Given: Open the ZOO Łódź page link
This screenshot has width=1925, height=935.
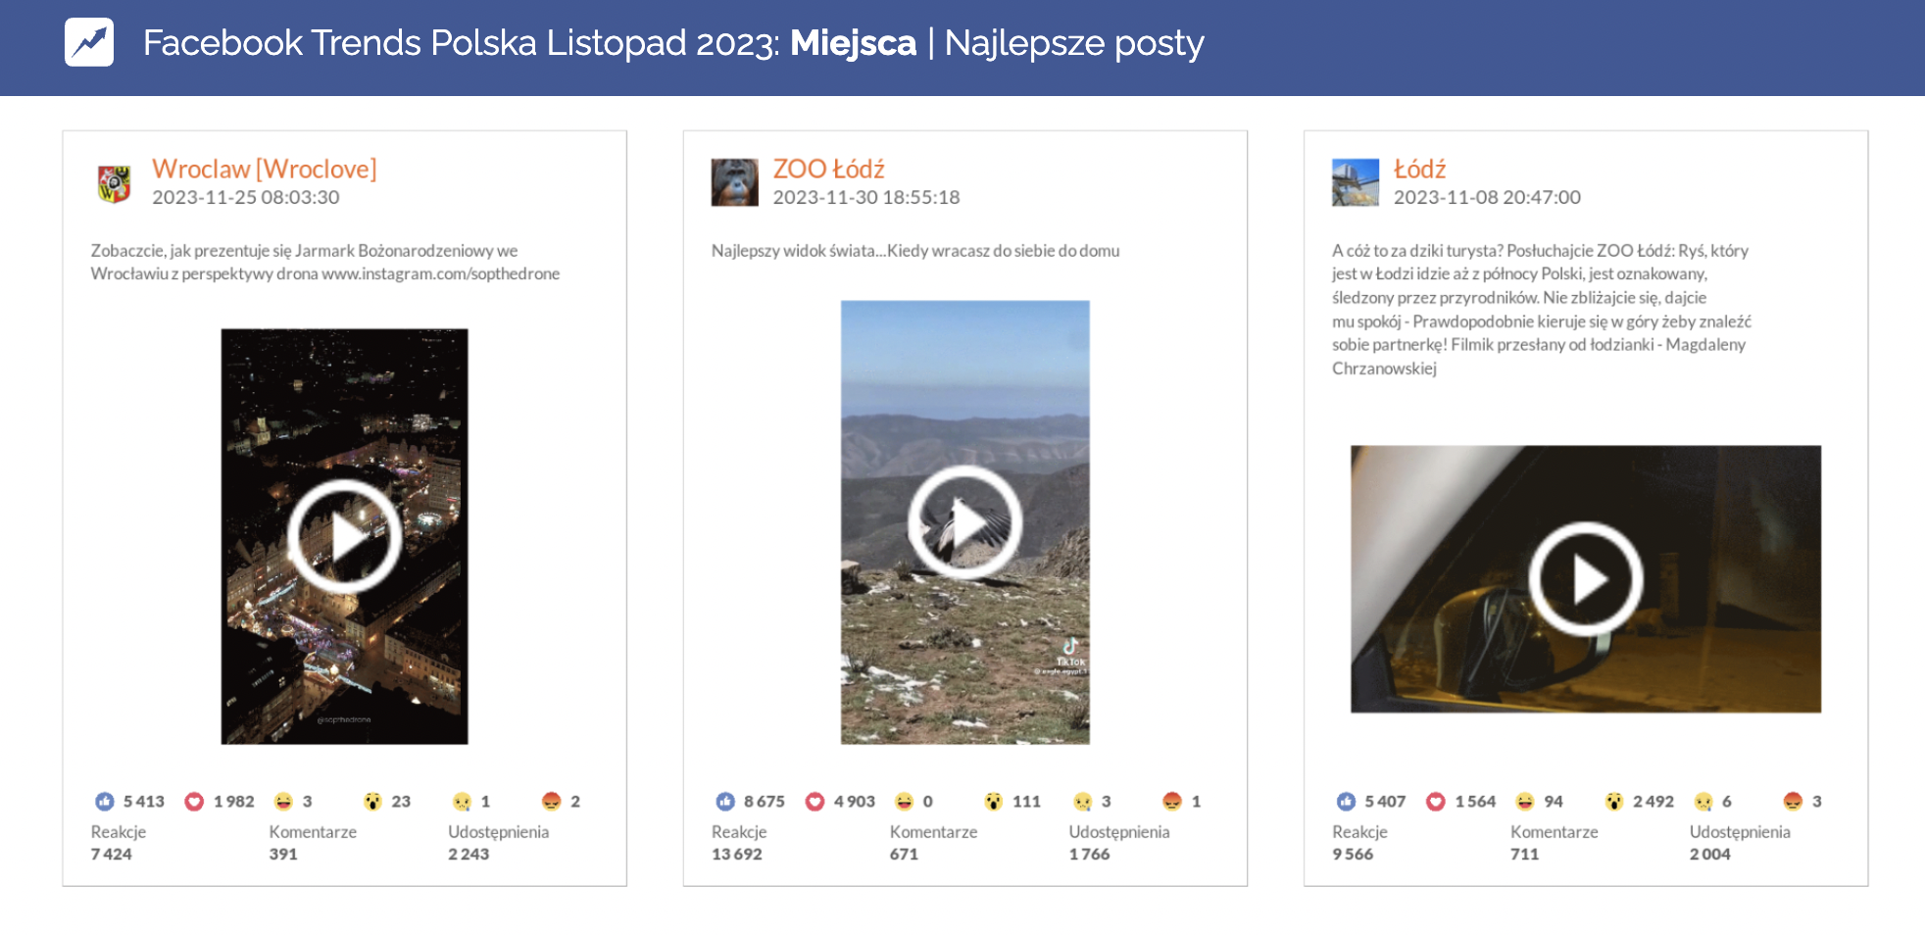Looking at the screenshot, I should pos(828,169).
